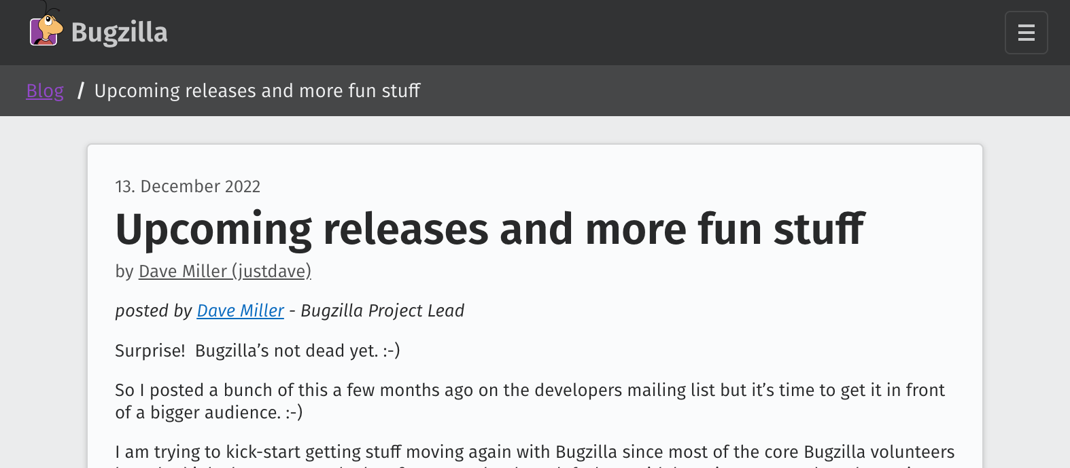Screen dimensions: 1070x468
Task: Click the italic "posted by" text
Action: (x=154, y=311)
